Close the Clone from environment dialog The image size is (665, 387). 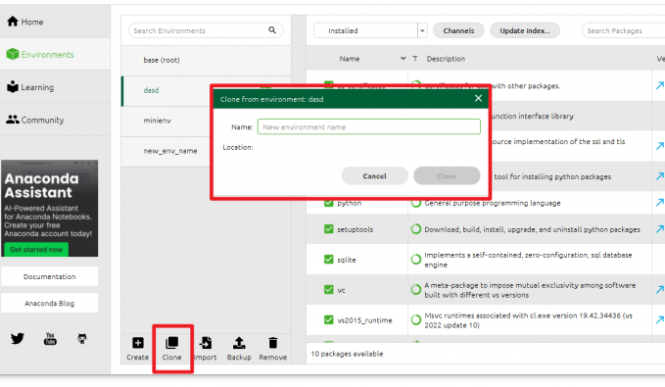click(478, 98)
